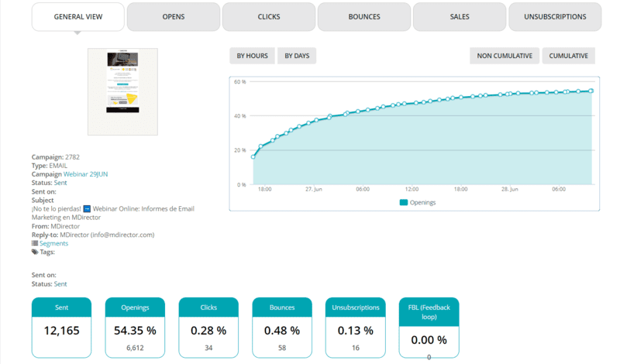The height and width of the screenshot is (364, 620).
Task: Go to the Bounces tab
Action: [x=364, y=16]
